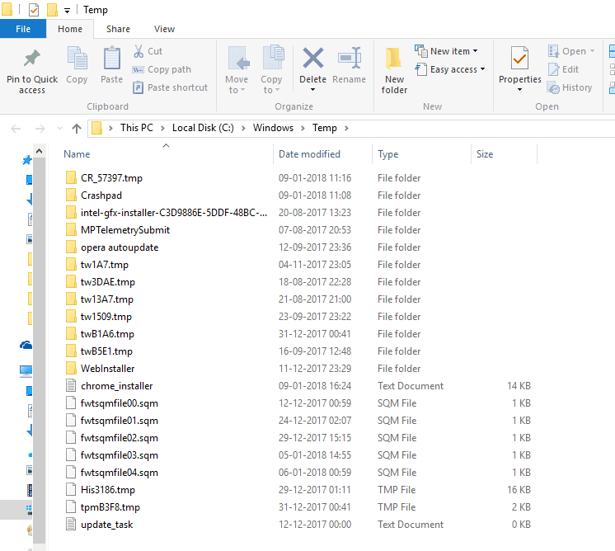Open the File tab

pos(23,29)
